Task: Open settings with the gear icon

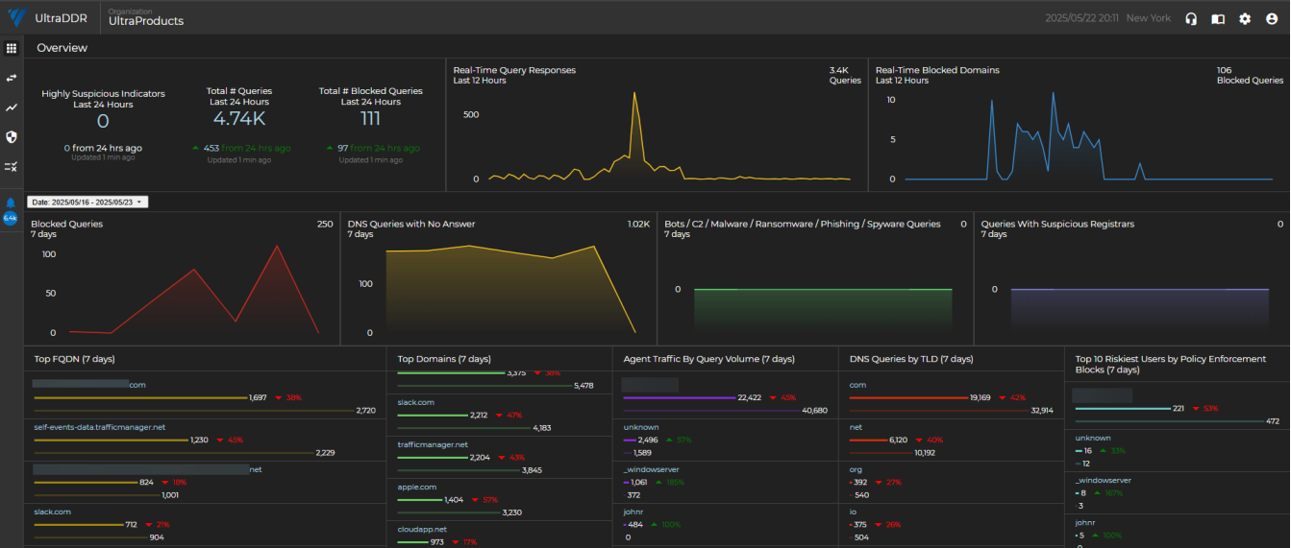Action: click(x=1245, y=18)
